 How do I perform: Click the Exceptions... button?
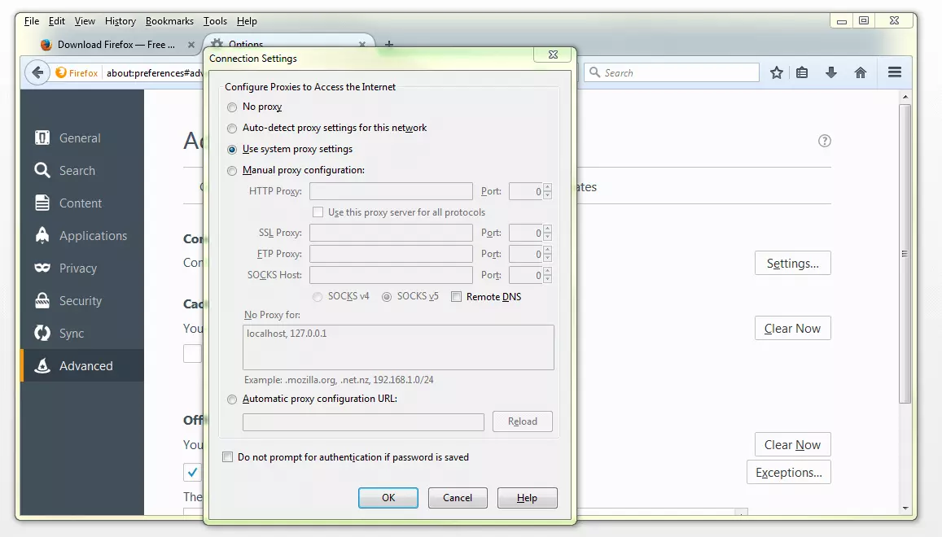click(x=788, y=472)
